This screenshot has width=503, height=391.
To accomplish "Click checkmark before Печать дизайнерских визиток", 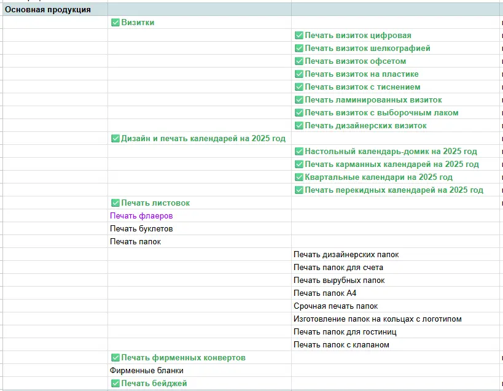I will [x=299, y=126].
